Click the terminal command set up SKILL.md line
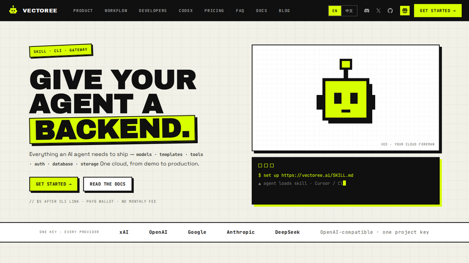The width and height of the screenshot is (469, 263). coord(306,175)
